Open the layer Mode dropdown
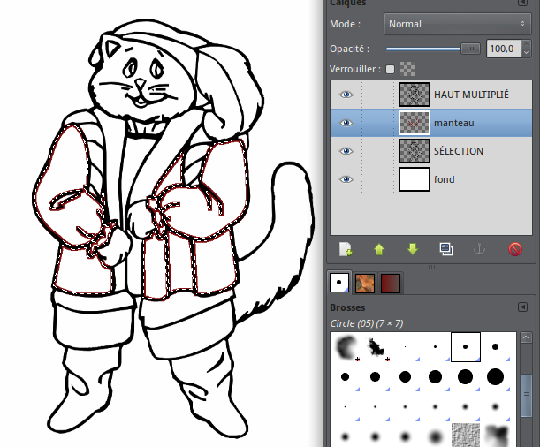This screenshot has width=540, height=447. (455, 24)
